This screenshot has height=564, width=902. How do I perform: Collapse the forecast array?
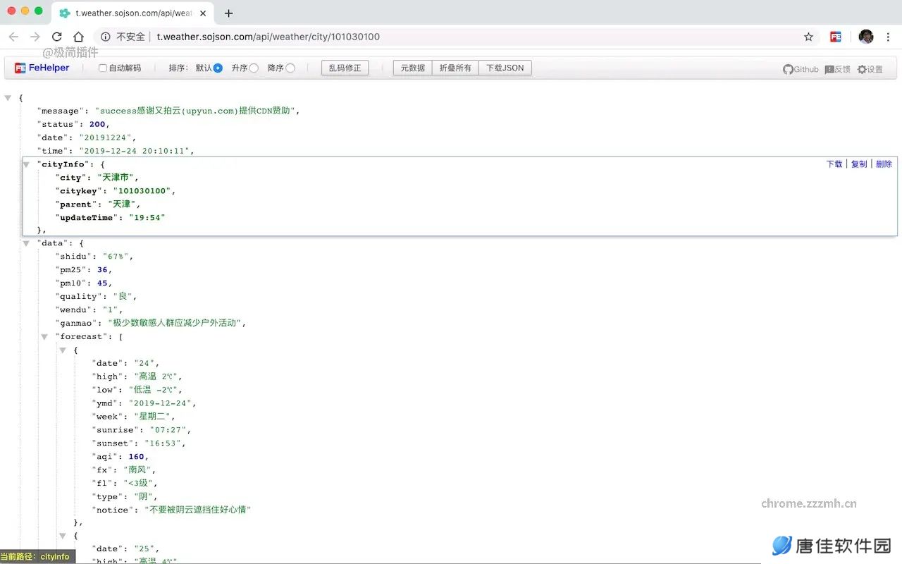44,337
